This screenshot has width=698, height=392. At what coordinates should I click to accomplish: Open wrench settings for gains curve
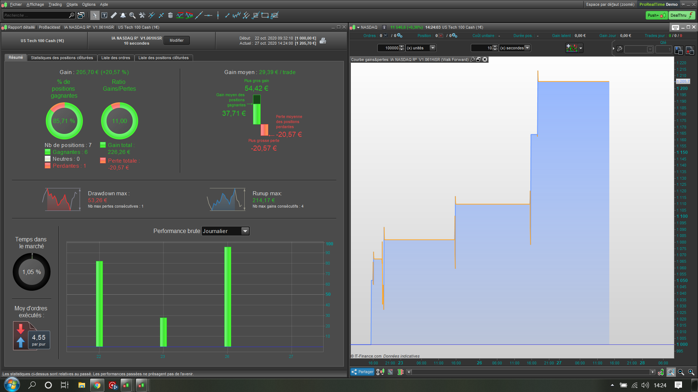point(472,60)
